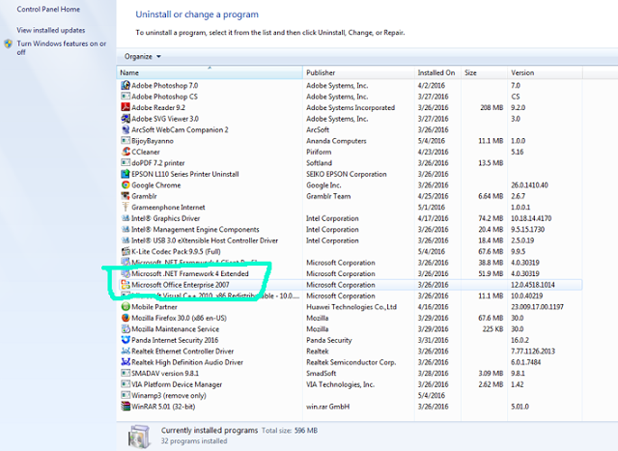
Task: Click the 208 MB size cell
Action: [492, 107]
